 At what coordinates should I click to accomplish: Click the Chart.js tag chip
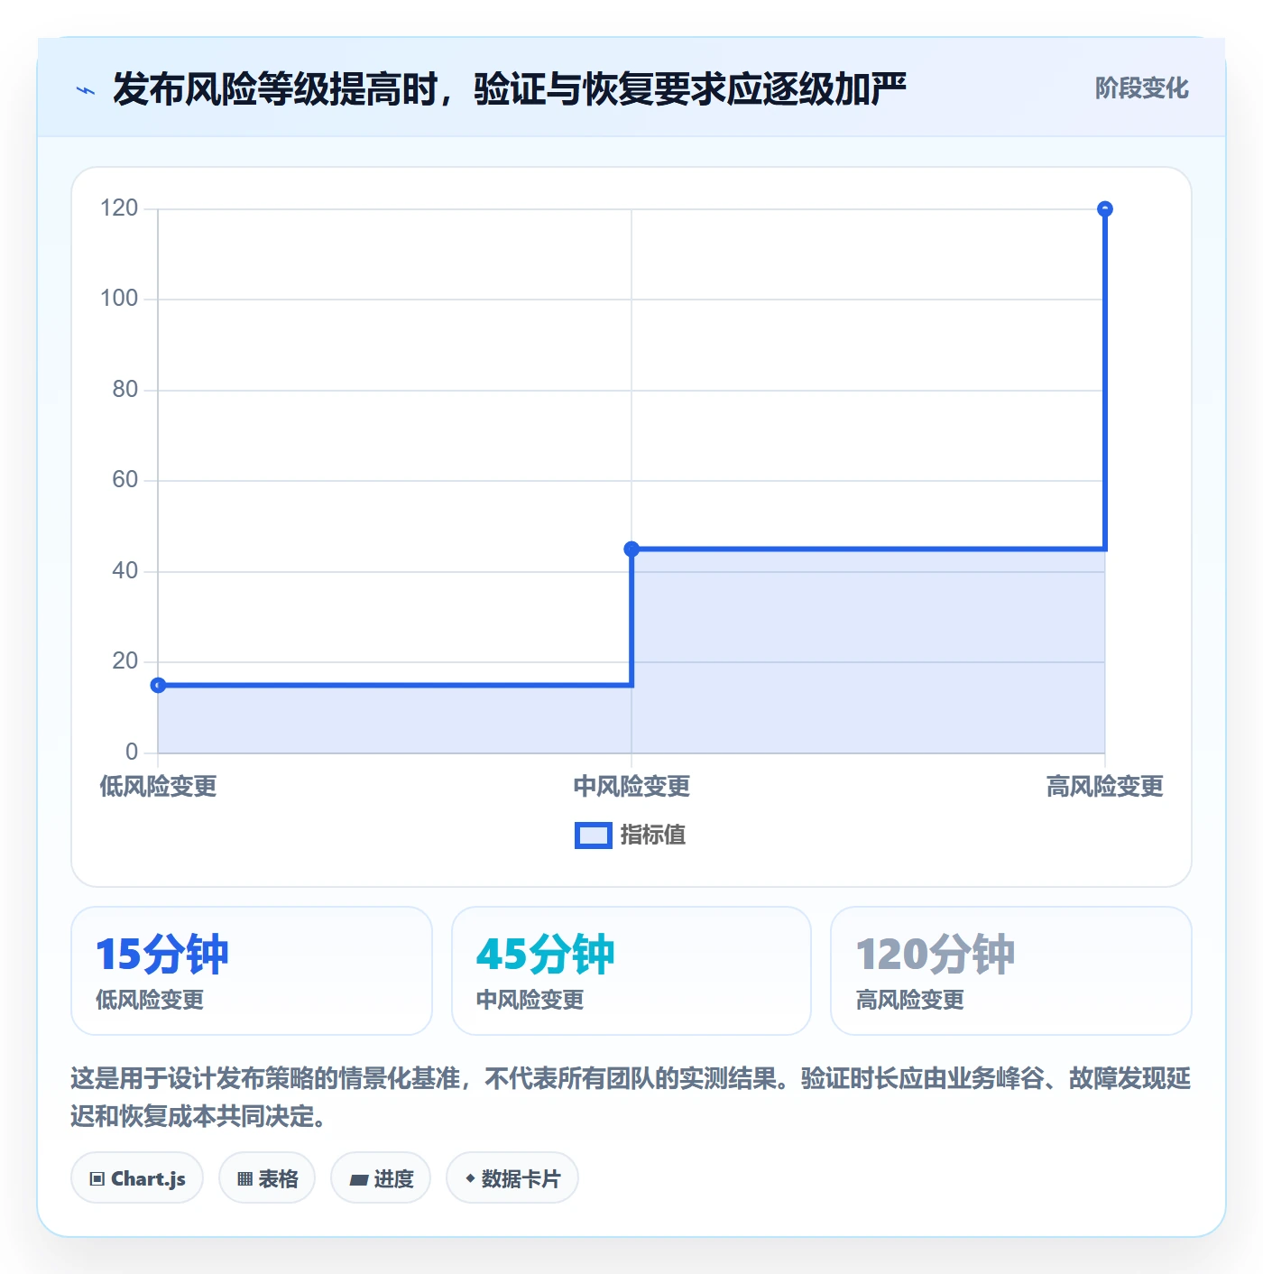[137, 1177]
